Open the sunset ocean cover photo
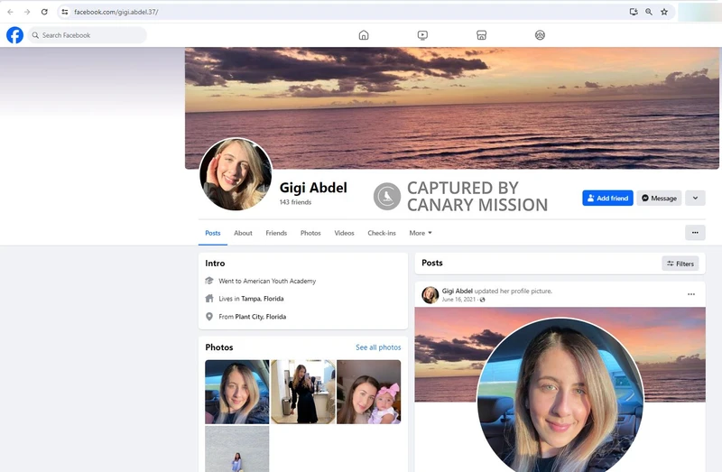 pyautogui.click(x=452, y=107)
